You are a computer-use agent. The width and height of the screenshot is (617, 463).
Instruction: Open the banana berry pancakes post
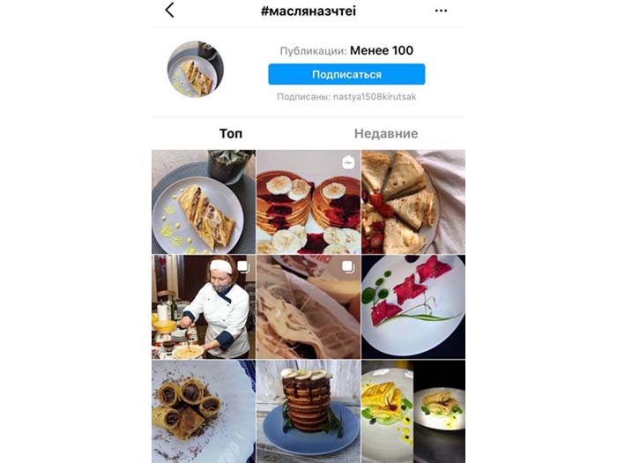(308, 202)
